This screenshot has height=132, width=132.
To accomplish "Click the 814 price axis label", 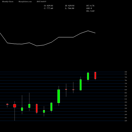I will tap(126, 74).
